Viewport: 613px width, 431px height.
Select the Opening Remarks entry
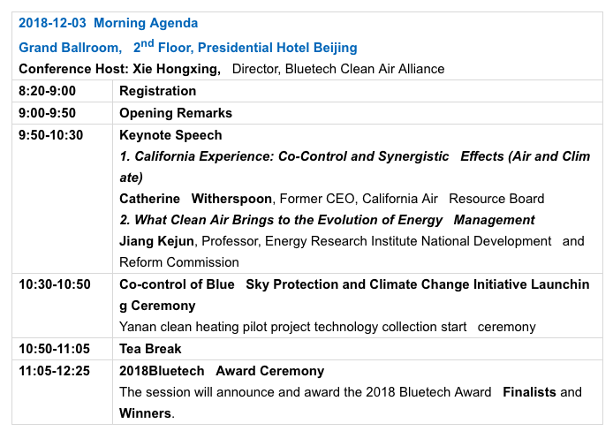176,113
